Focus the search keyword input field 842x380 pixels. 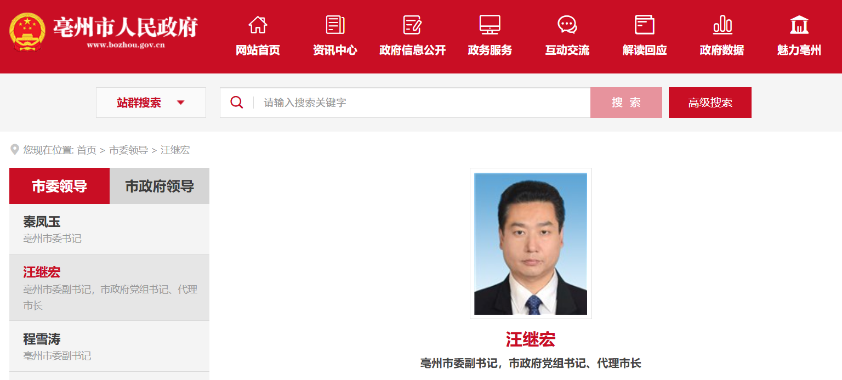[x=422, y=103]
